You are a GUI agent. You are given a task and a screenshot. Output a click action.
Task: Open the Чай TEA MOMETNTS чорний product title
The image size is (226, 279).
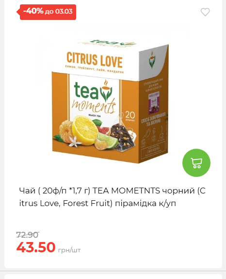pyautogui.click(x=112, y=197)
